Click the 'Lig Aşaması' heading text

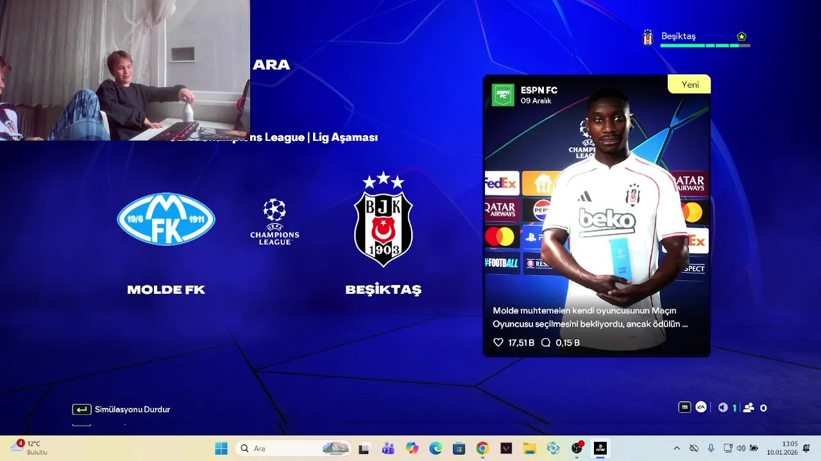coord(345,138)
